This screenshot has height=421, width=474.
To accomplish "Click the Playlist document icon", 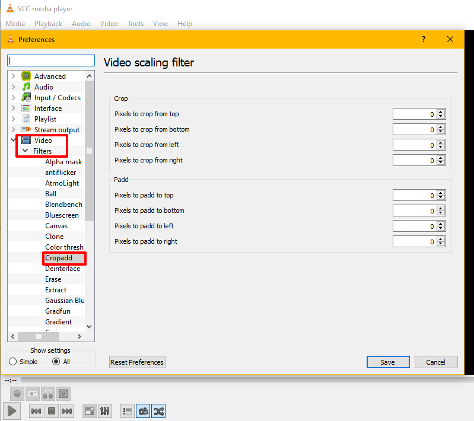I will [27, 119].
